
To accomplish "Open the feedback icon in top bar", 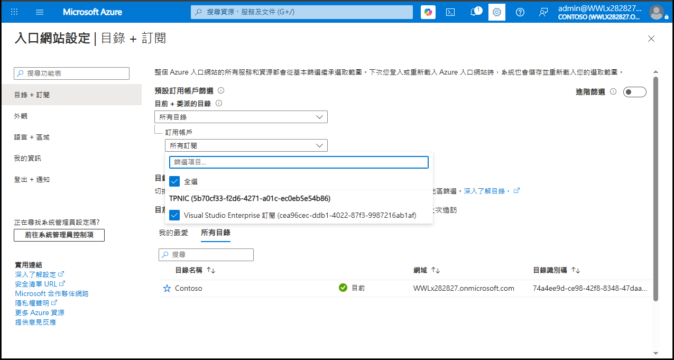I will pyautogui.click(x=543, y=12).
